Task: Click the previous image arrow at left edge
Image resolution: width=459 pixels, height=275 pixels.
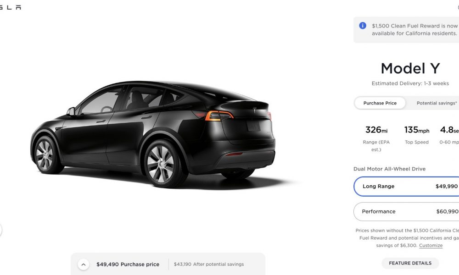Action: click(x=0, y=230)
